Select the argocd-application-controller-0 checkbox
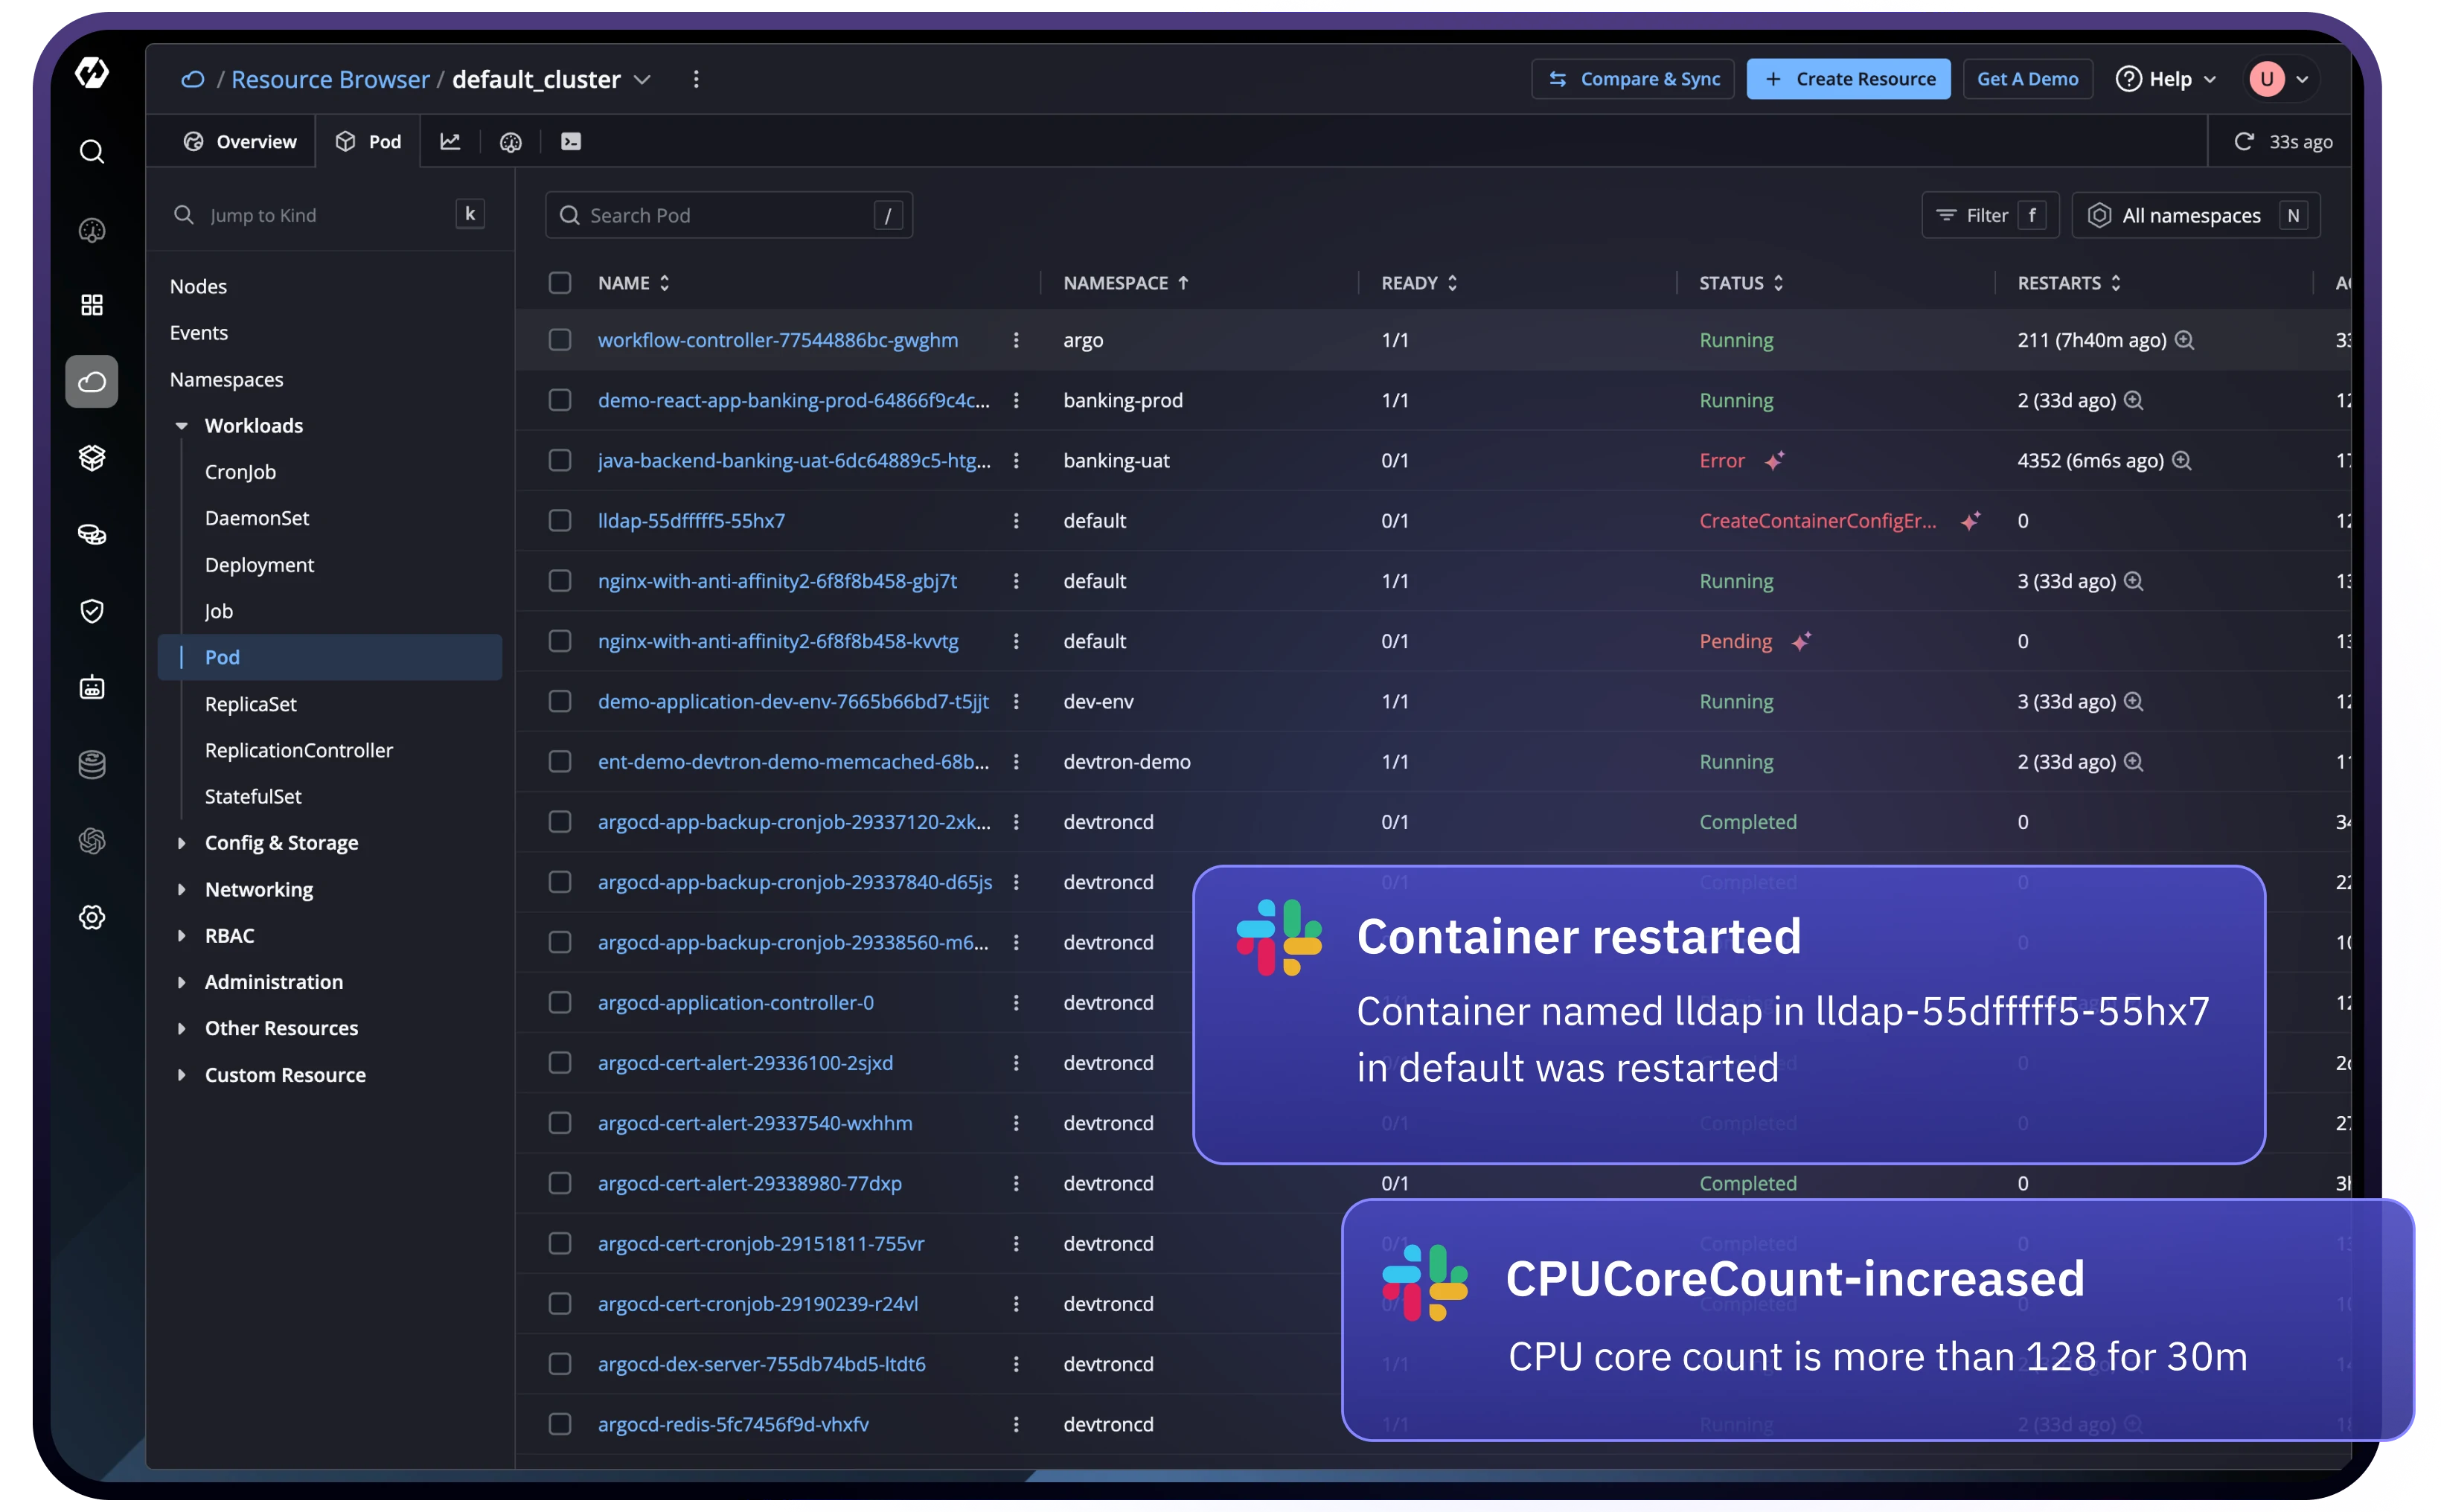This screenshot has width=2441, height=1512. tap(560, 1003)
